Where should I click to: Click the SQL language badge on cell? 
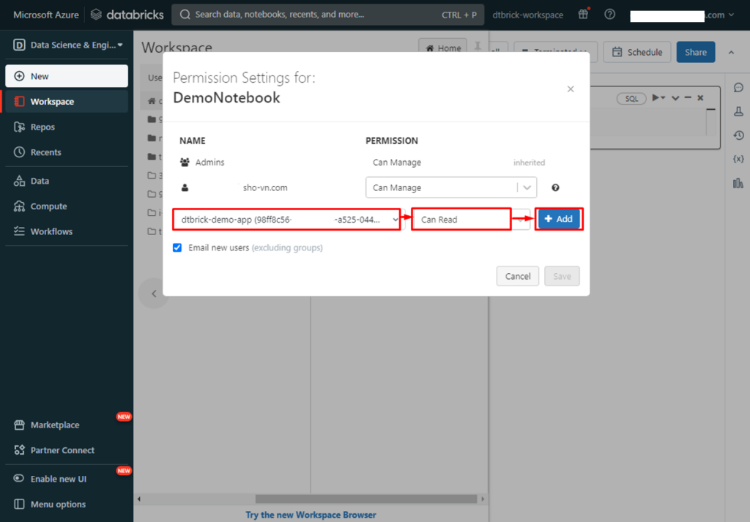pos(631,99)
